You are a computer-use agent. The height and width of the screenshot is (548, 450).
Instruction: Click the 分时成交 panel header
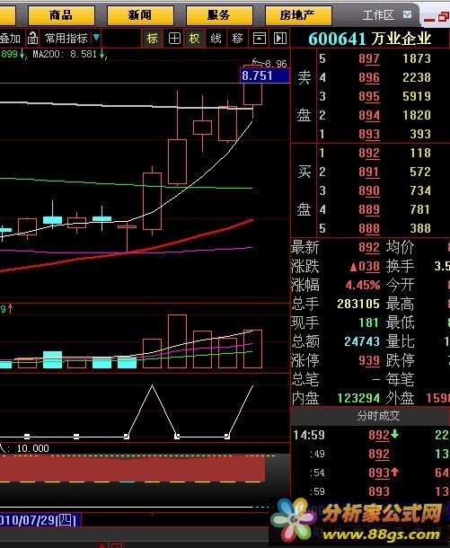tap(370, 416)
